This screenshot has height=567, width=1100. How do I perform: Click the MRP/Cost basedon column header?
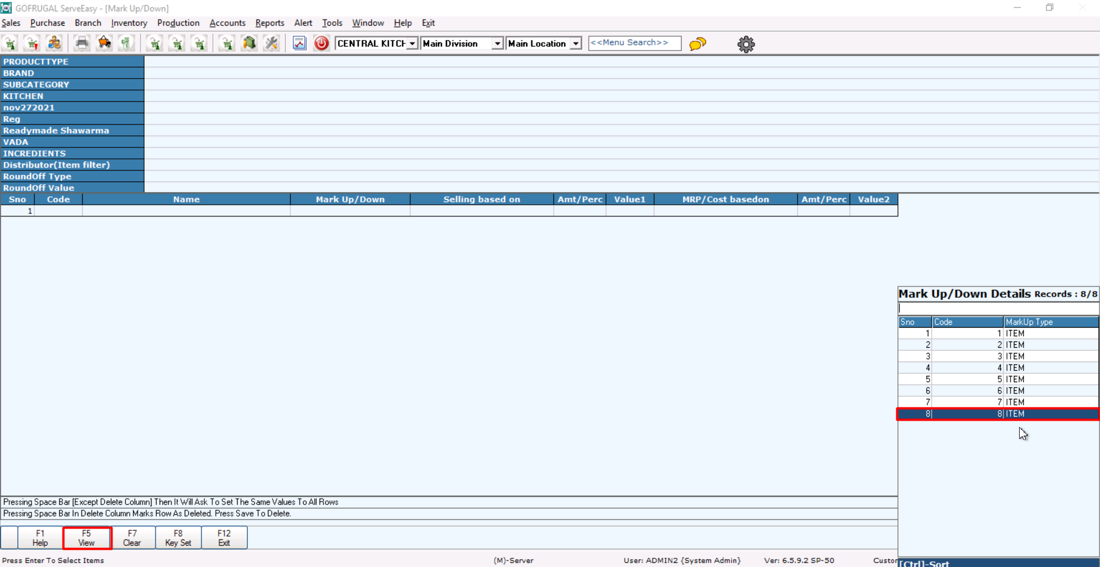coord(725,199)
